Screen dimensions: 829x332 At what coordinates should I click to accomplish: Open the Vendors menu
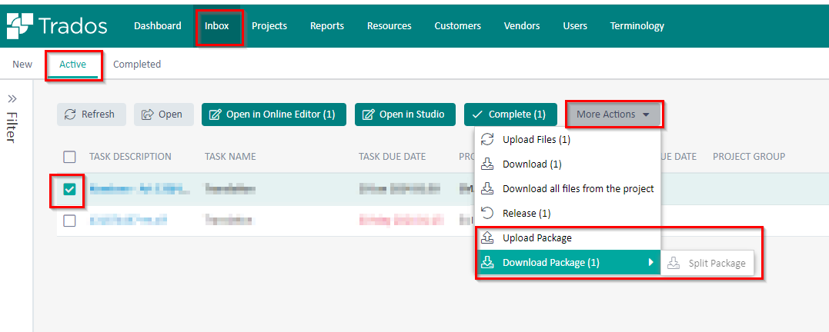(522, 26)
